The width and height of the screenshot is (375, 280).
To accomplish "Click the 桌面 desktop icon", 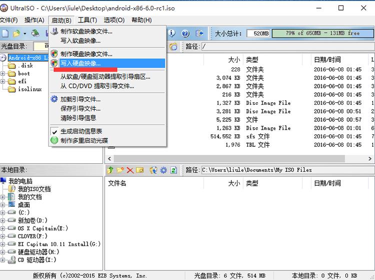I will (11, 205).
